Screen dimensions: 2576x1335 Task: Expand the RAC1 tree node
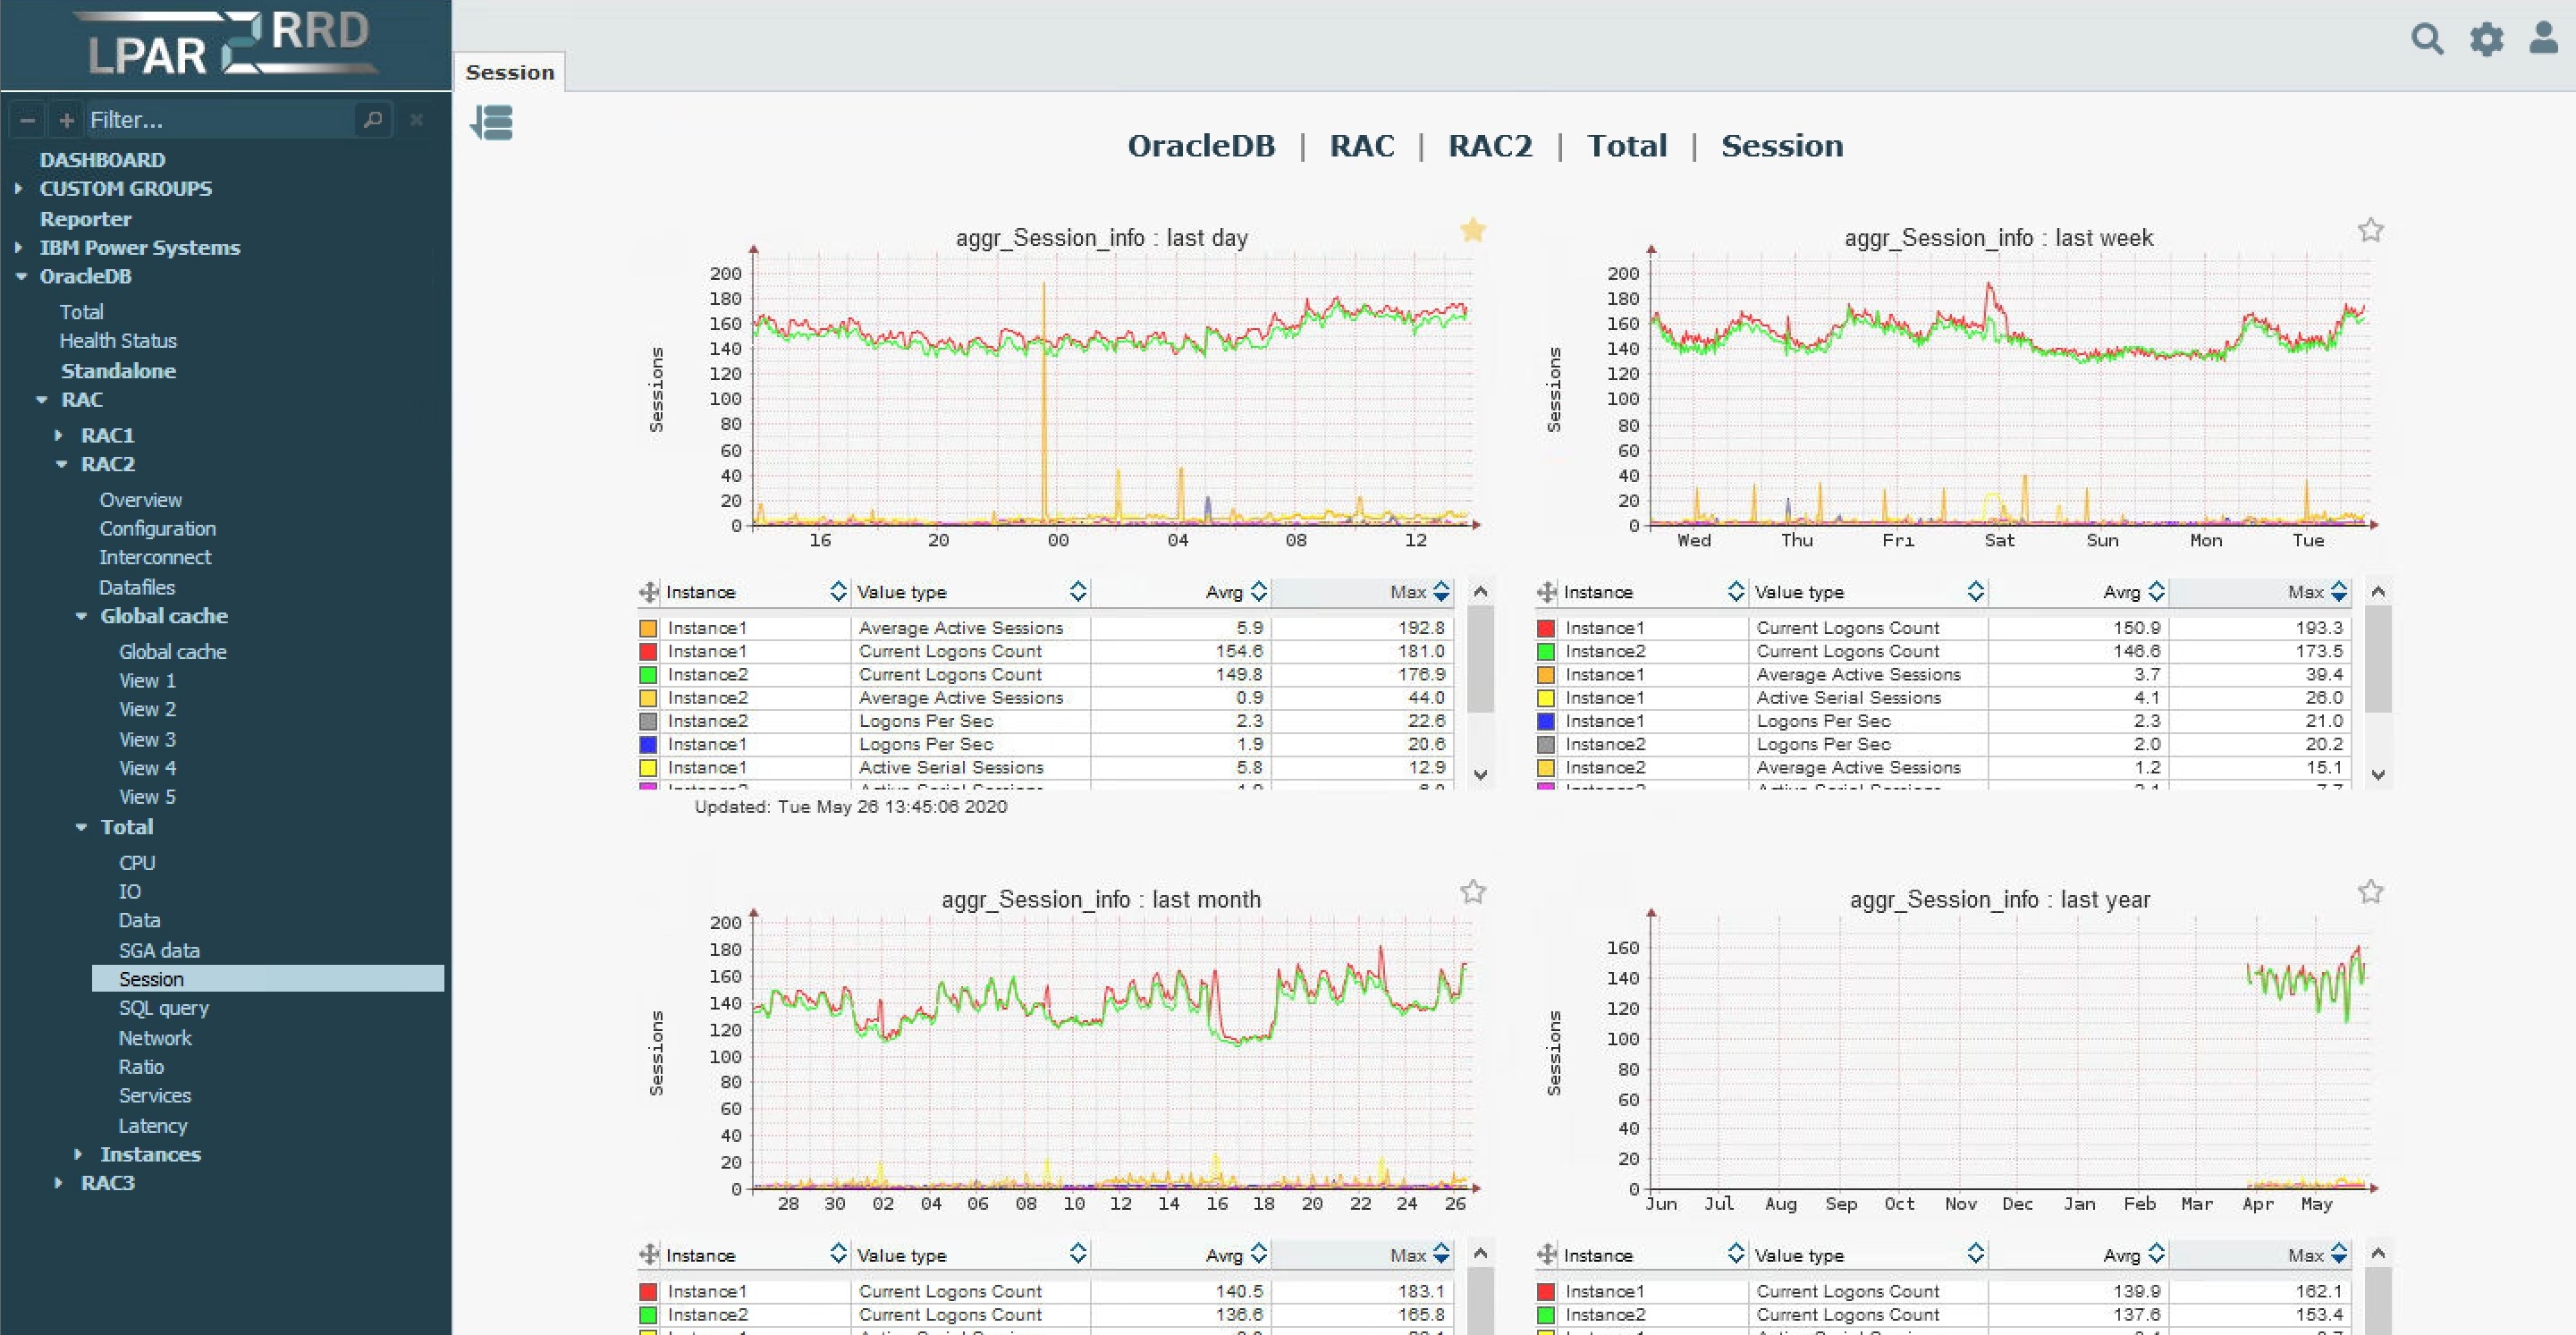pos(59,435)
